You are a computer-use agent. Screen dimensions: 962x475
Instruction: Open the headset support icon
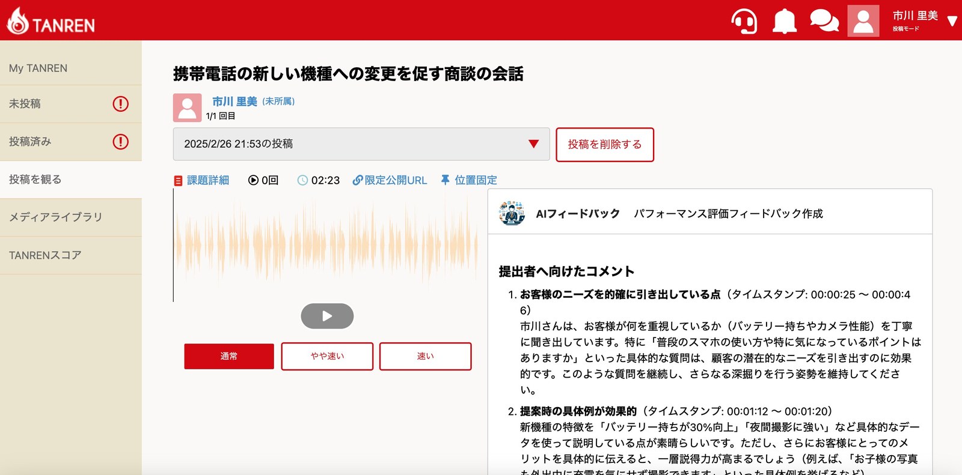[744, 21]
